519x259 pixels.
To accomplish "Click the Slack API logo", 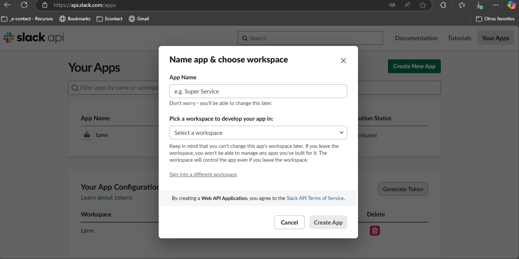I will pos(33,37).
